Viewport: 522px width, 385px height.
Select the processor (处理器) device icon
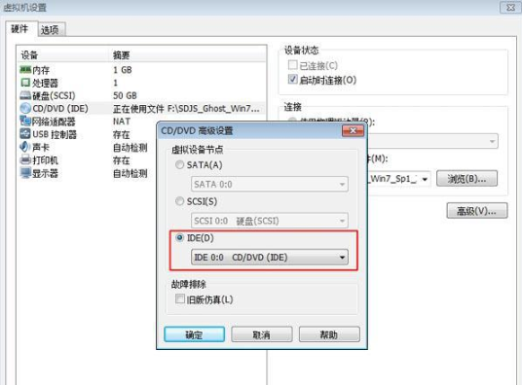tap(25, 82)
